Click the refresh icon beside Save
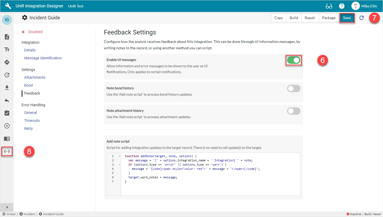The height and width of the screenshot is (217, 383). click(x=361, y=18)
